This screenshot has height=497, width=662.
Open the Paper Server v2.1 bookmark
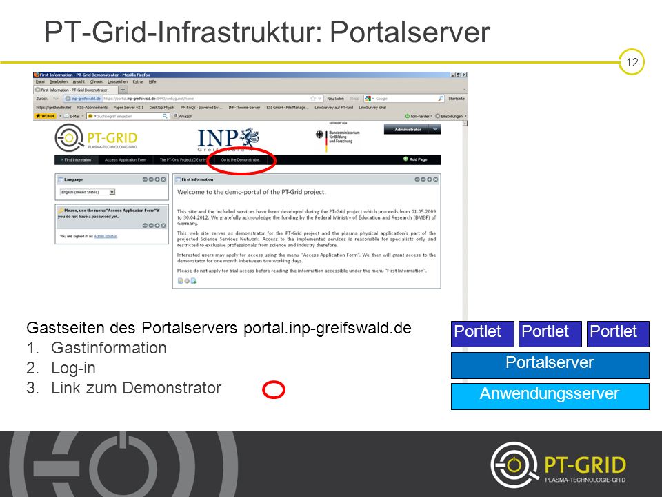128,108
